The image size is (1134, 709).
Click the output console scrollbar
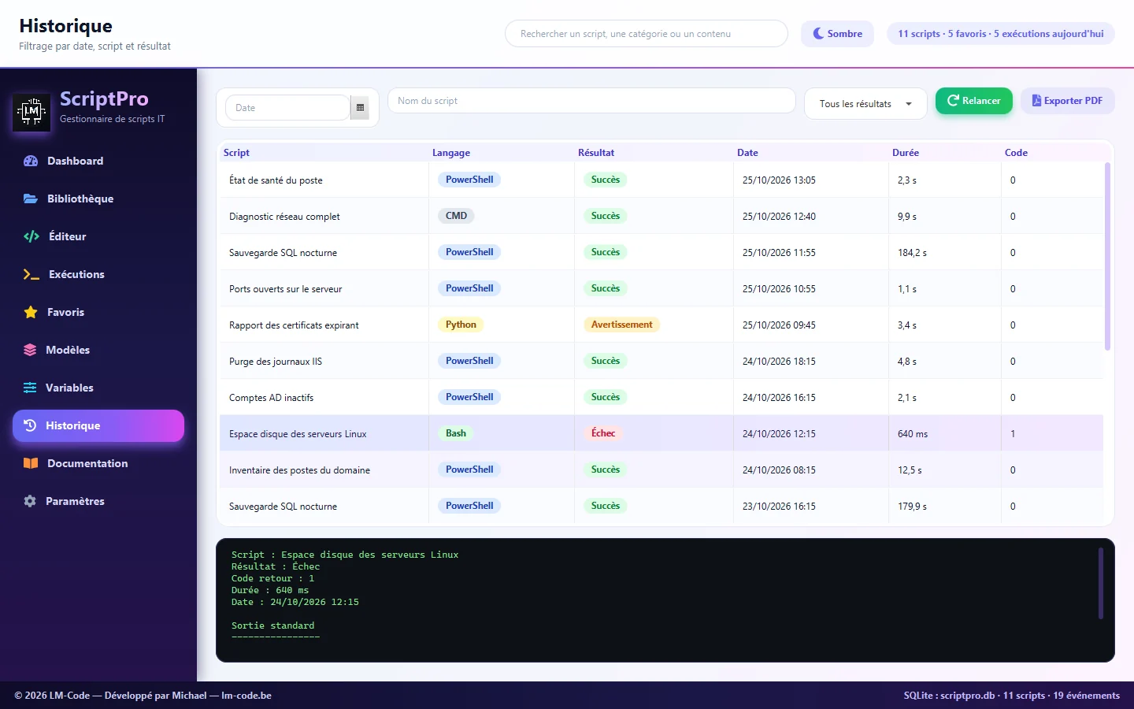point(1101,583)
